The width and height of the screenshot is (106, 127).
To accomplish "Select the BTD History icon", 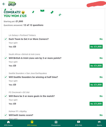I will coord(32,122).
